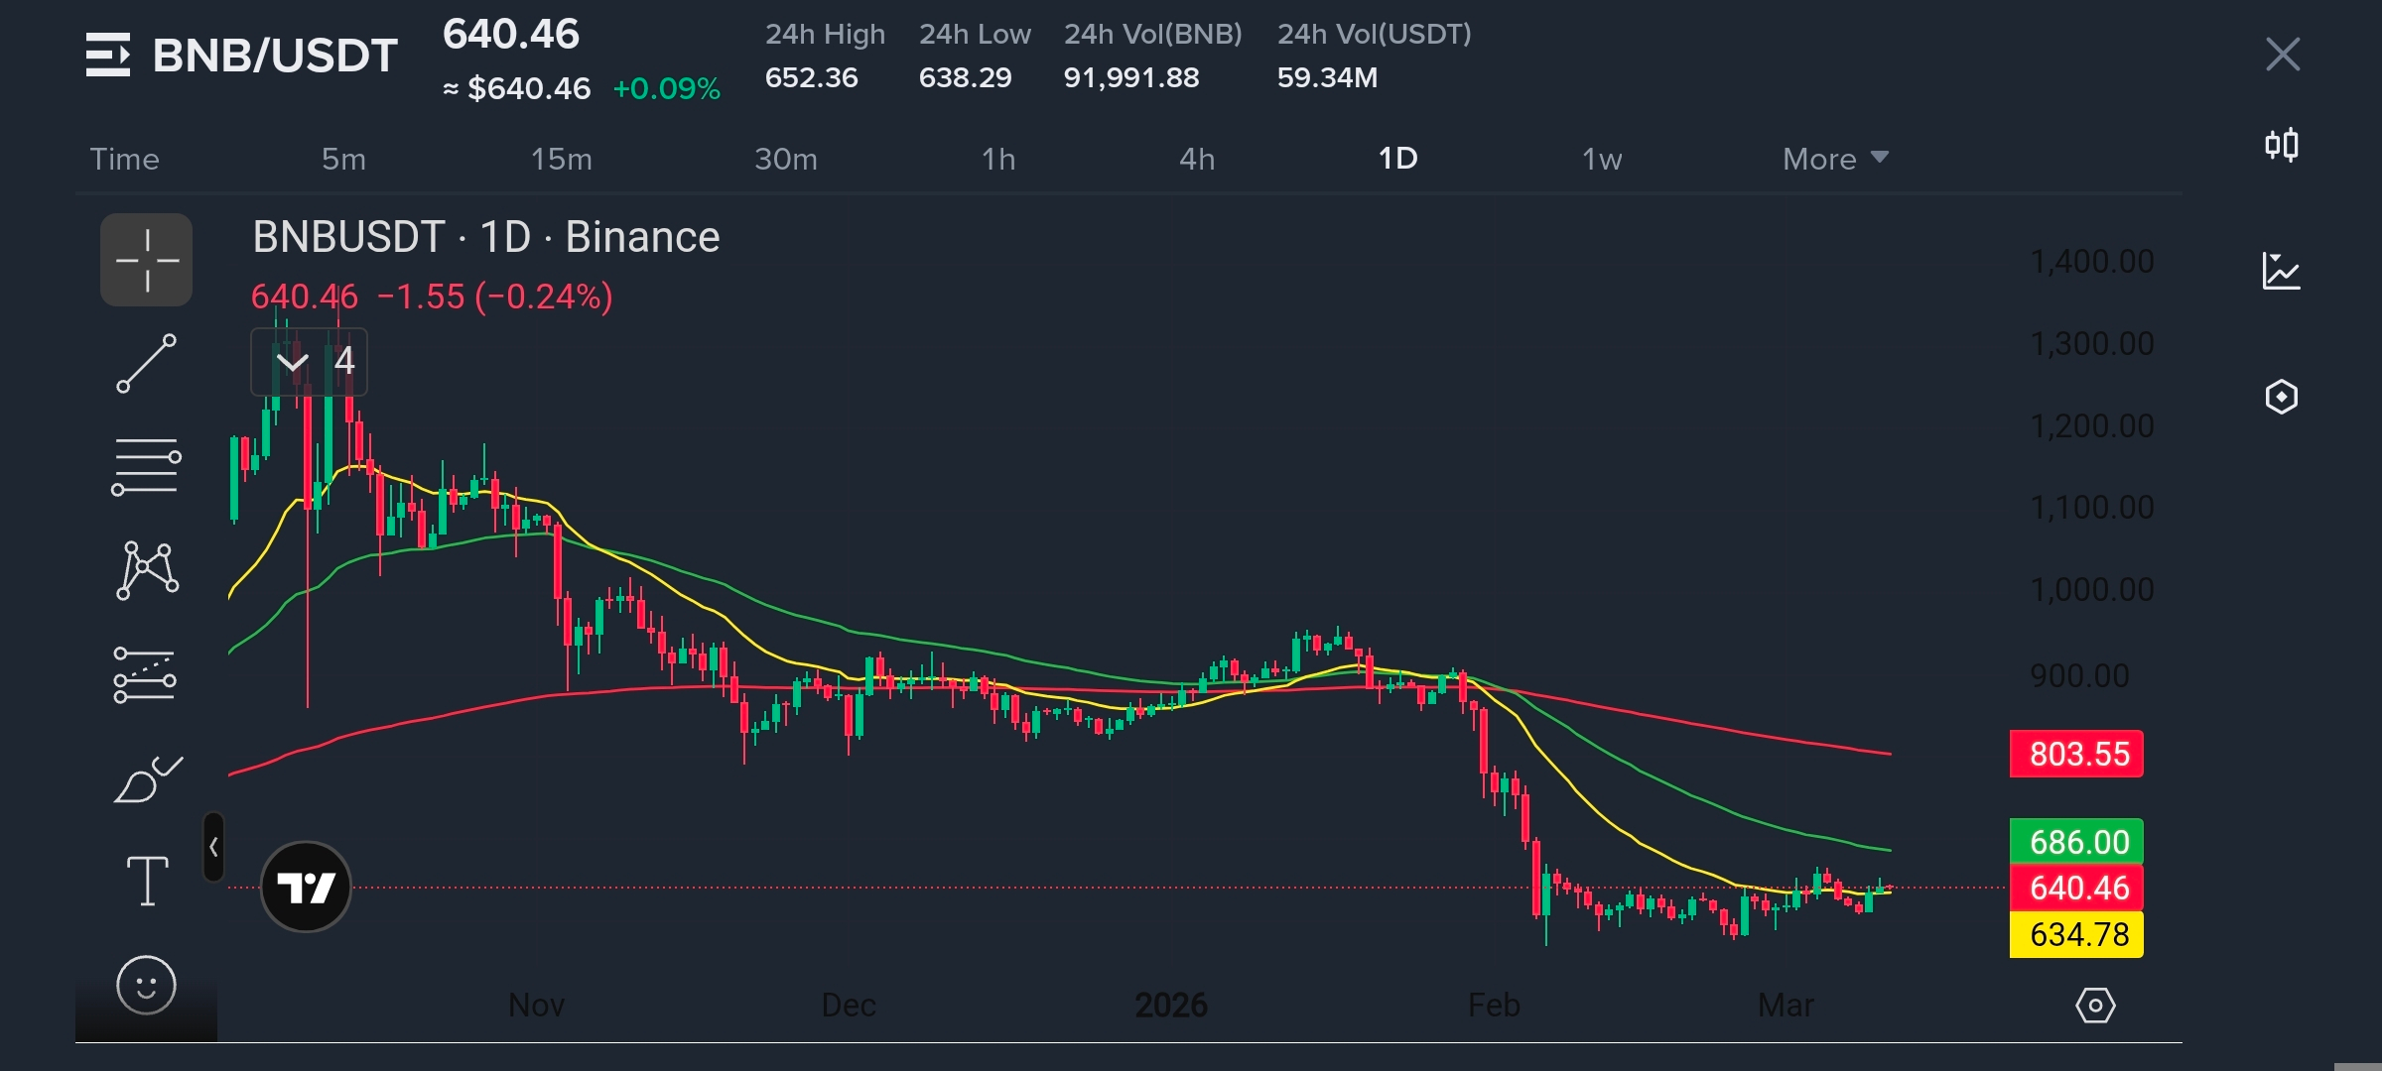This screenshot has height=1071, width=2382.
Task: Select the brush drawing tool
Action: (147, 779)
